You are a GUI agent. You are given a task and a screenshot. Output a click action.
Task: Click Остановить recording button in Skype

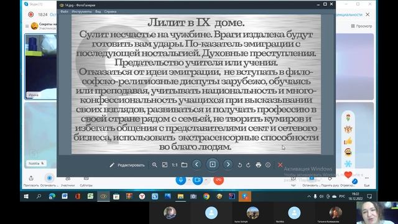[49, 181]
